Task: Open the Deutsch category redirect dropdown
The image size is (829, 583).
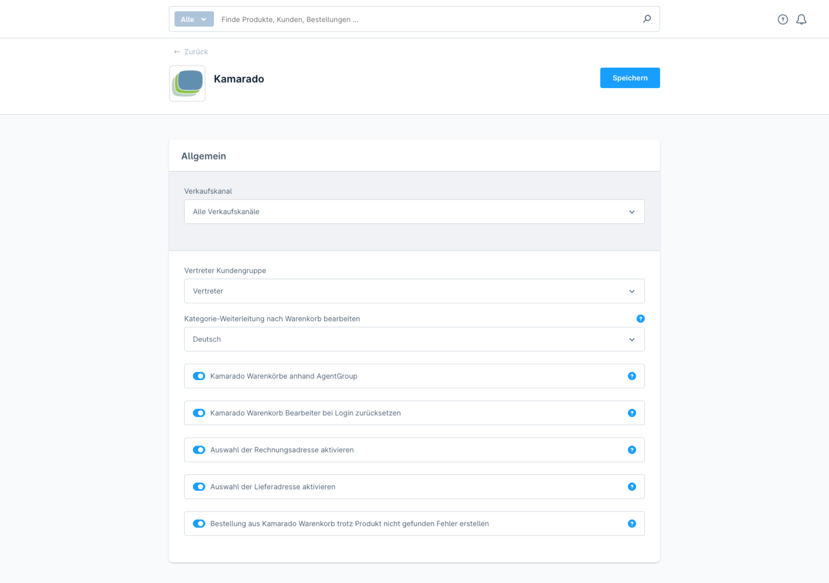Action: click(414, 339)
